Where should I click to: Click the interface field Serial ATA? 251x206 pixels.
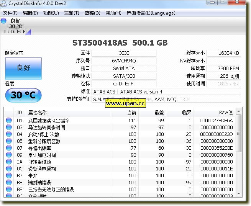(124, 69)
